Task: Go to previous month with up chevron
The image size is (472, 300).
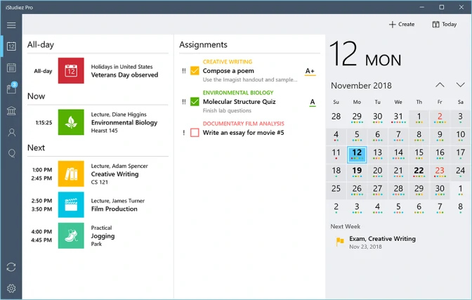Action: point(440,85)
